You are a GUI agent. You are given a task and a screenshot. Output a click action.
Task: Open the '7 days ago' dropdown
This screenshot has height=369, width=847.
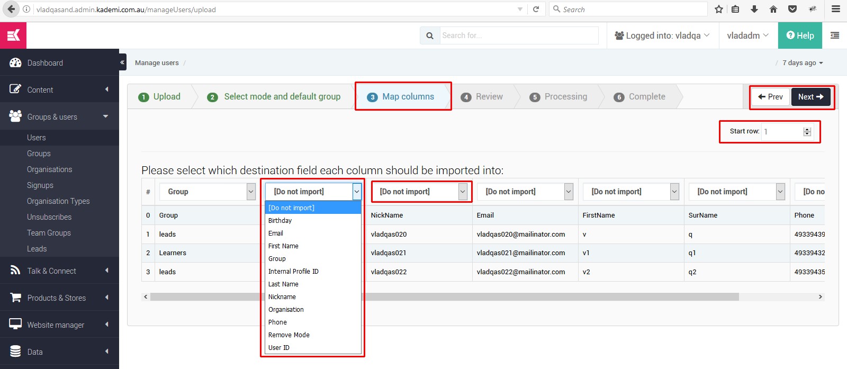(803, 62)
